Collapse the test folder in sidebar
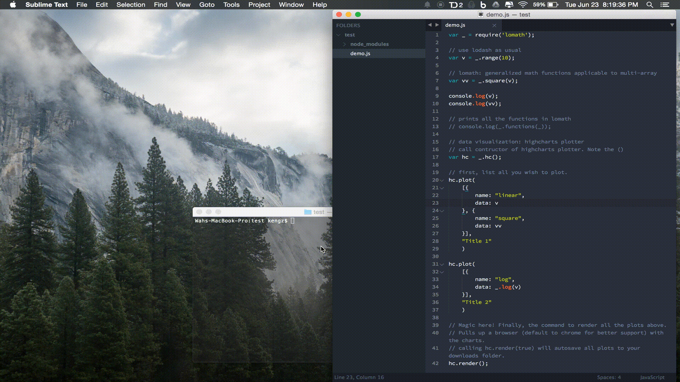The width and height of the screenshot is (680, 382). pyautogui.click(x=339, y=35)
